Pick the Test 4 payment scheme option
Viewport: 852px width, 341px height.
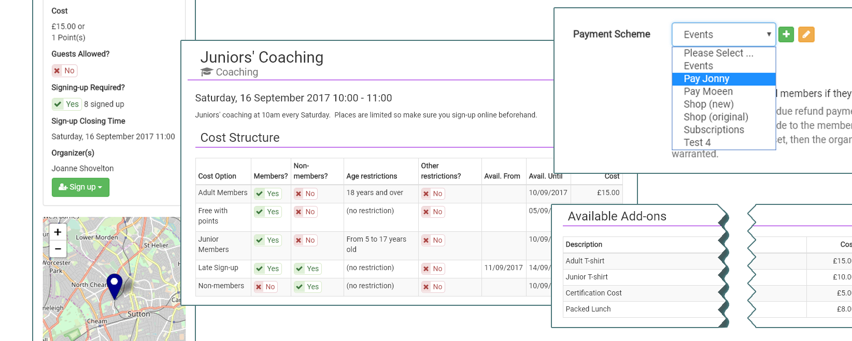click(x=697, y=142)
